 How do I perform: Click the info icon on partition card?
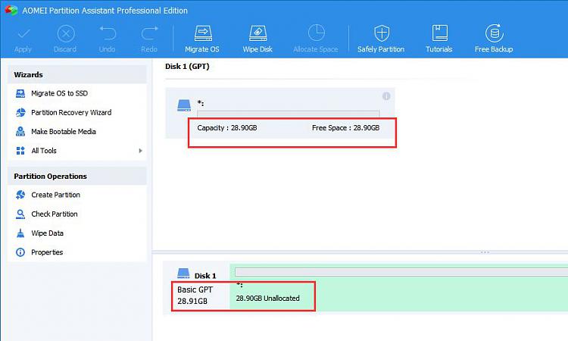click(x=386, y=96)
